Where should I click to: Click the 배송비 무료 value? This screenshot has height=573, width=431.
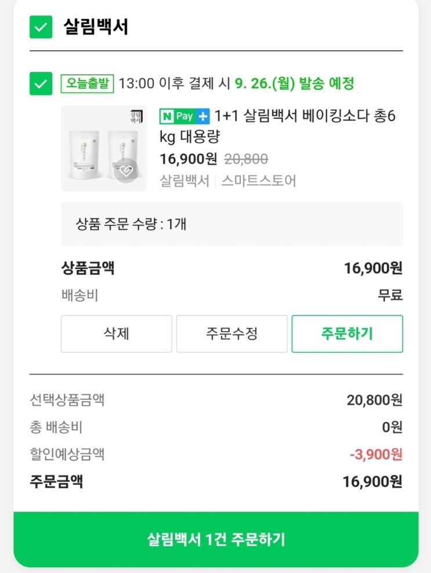pyautogui.click(x=390, y=295)
